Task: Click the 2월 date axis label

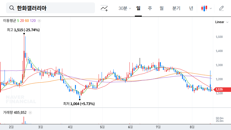Action: pyautogui.click(x=11, y=127)
